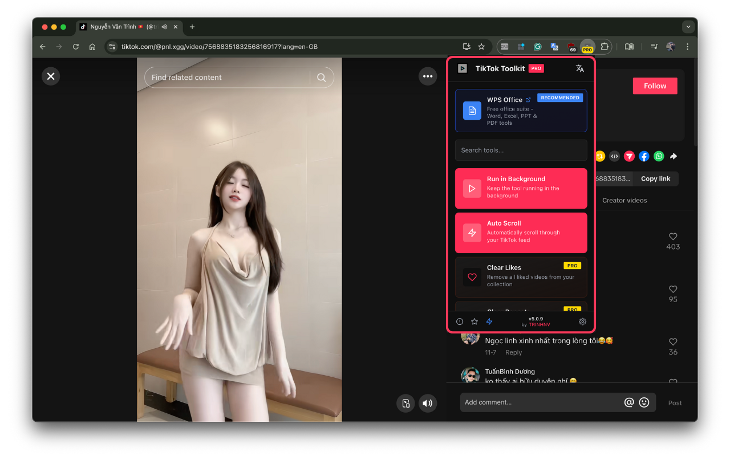Open the three-dot more options menu on video
This screenshot has width=730, height=456.
(x=428, y=76)
